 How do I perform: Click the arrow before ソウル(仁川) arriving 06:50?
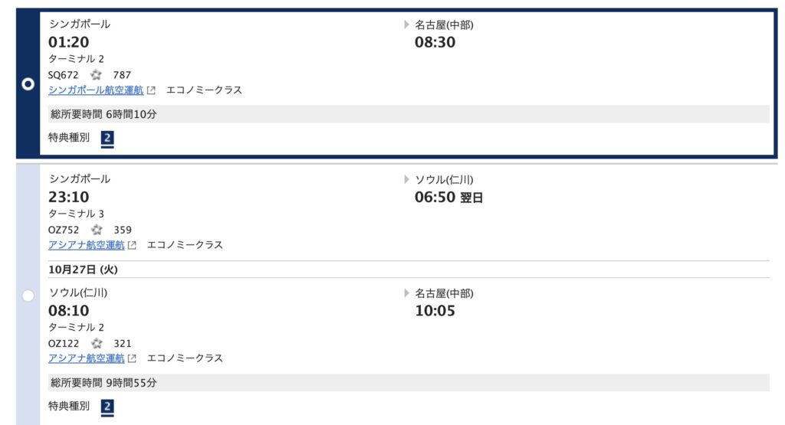(x=407, y=180)
